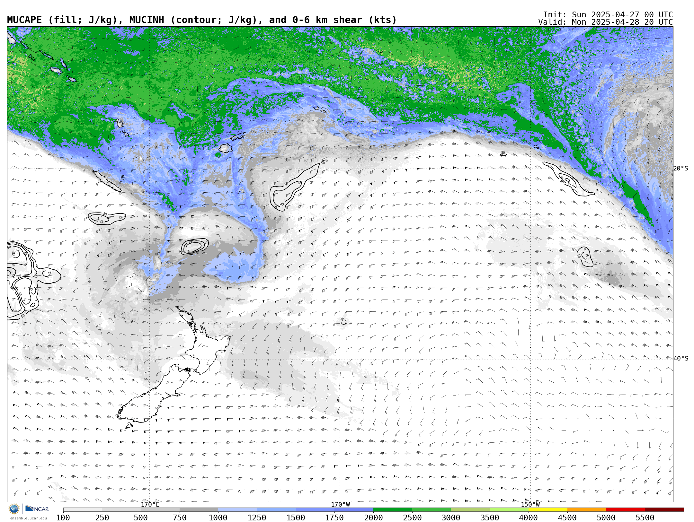The width and height of the screenshot is (694, 522).
Task: Pick the orange 4500–5000 colorbar segment
Action: 586,510
